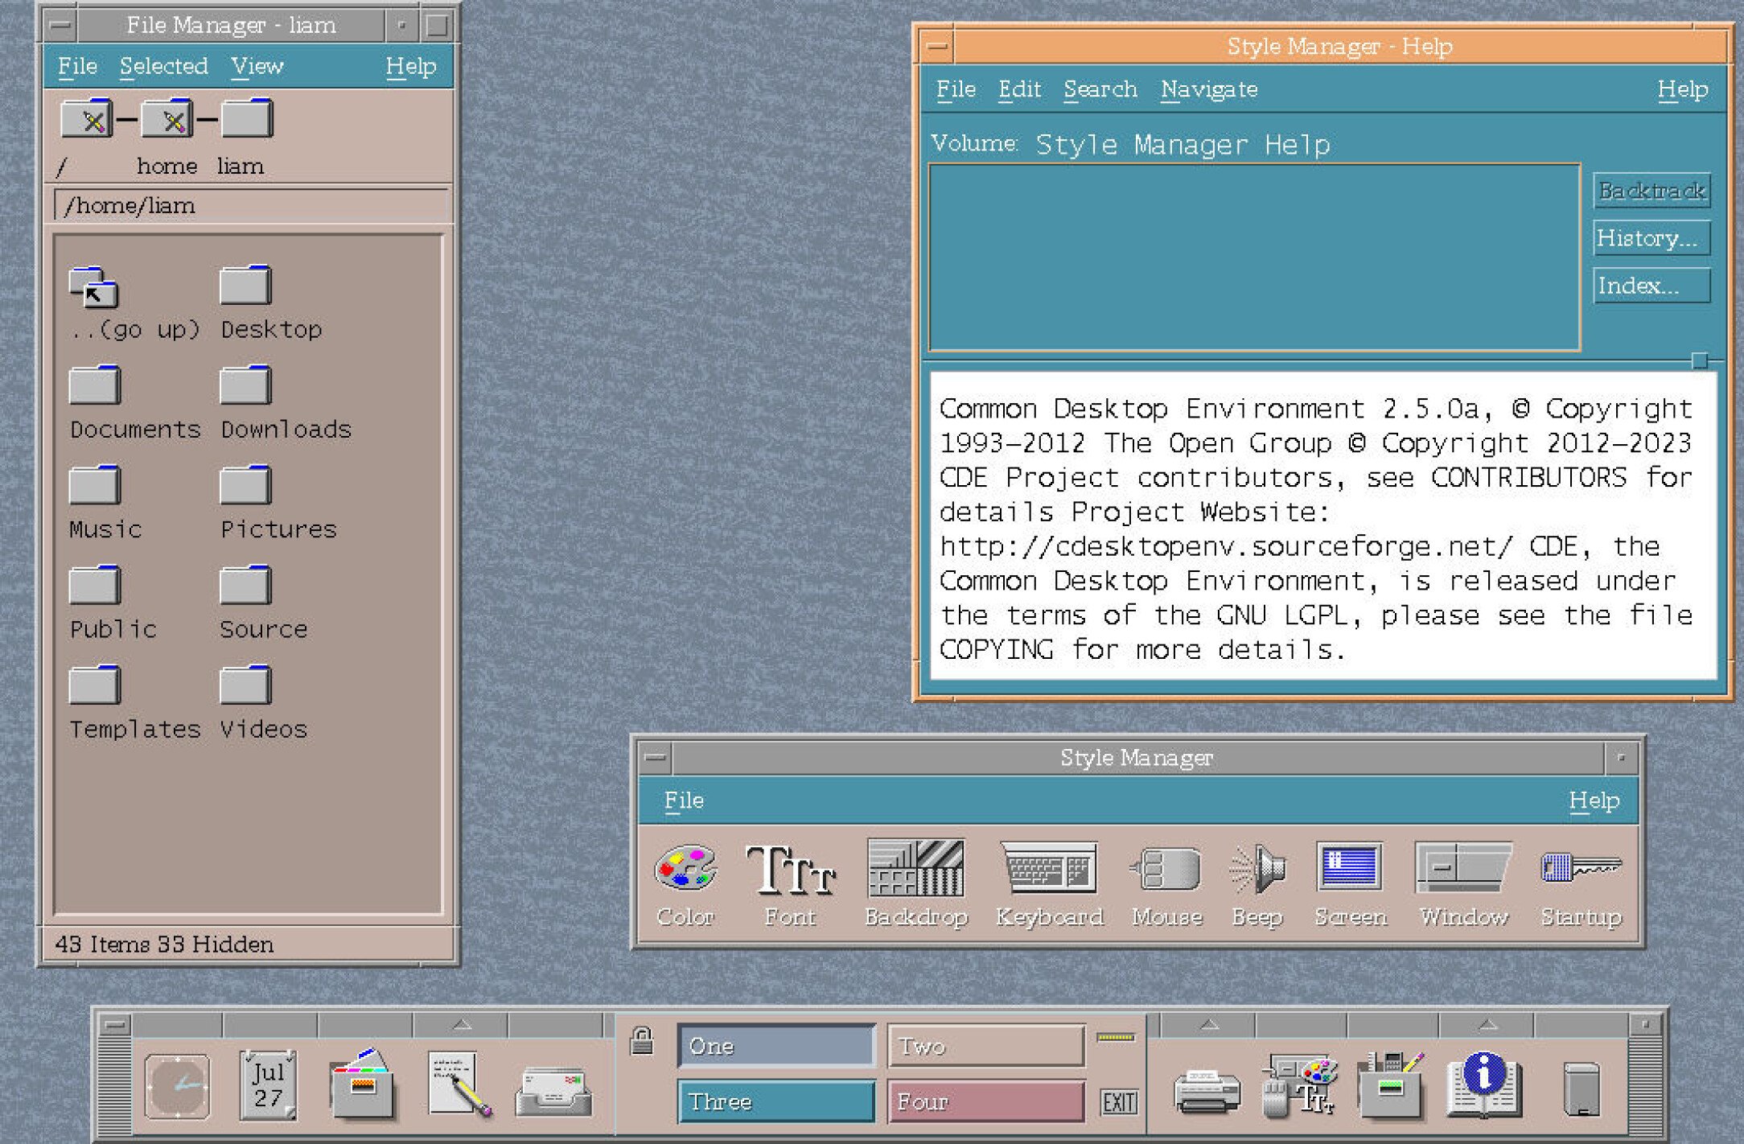1744x1144 pixels.
Task: Open Navigate menu in Style Manager Help
Action: (1208, 89)
